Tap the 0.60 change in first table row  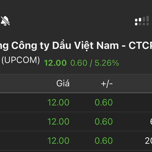[x=104, y=102]
